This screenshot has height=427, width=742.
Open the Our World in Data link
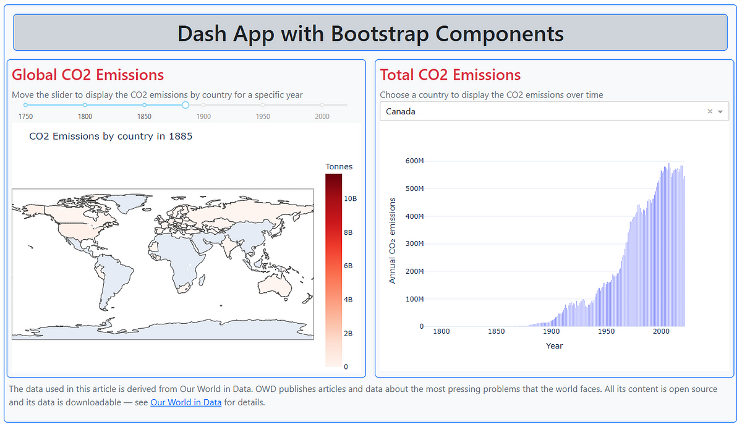tap(185, 402)
